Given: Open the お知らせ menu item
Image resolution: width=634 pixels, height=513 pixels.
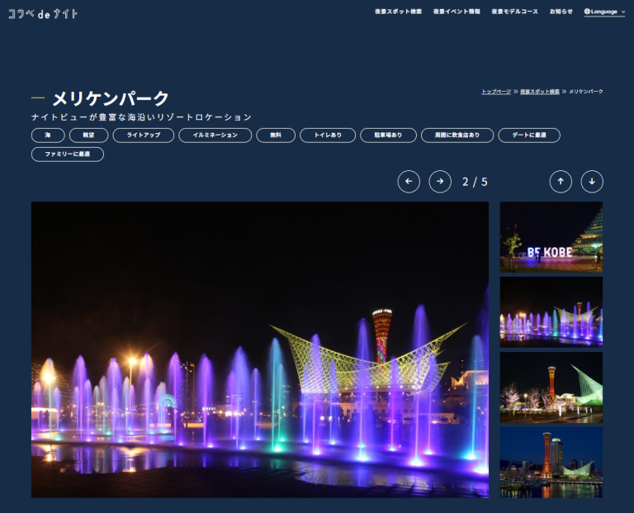Looking at the screenshot, I should pos(561,12).
